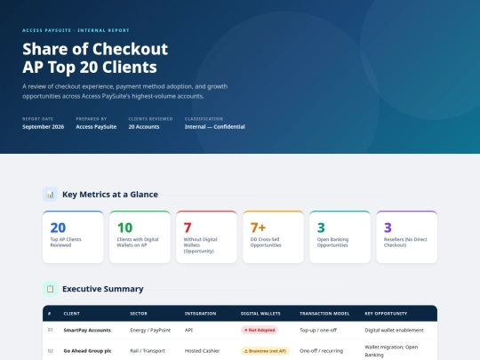Click 'Internal — Confidential' classification value
480x360 pixels.
214,127
